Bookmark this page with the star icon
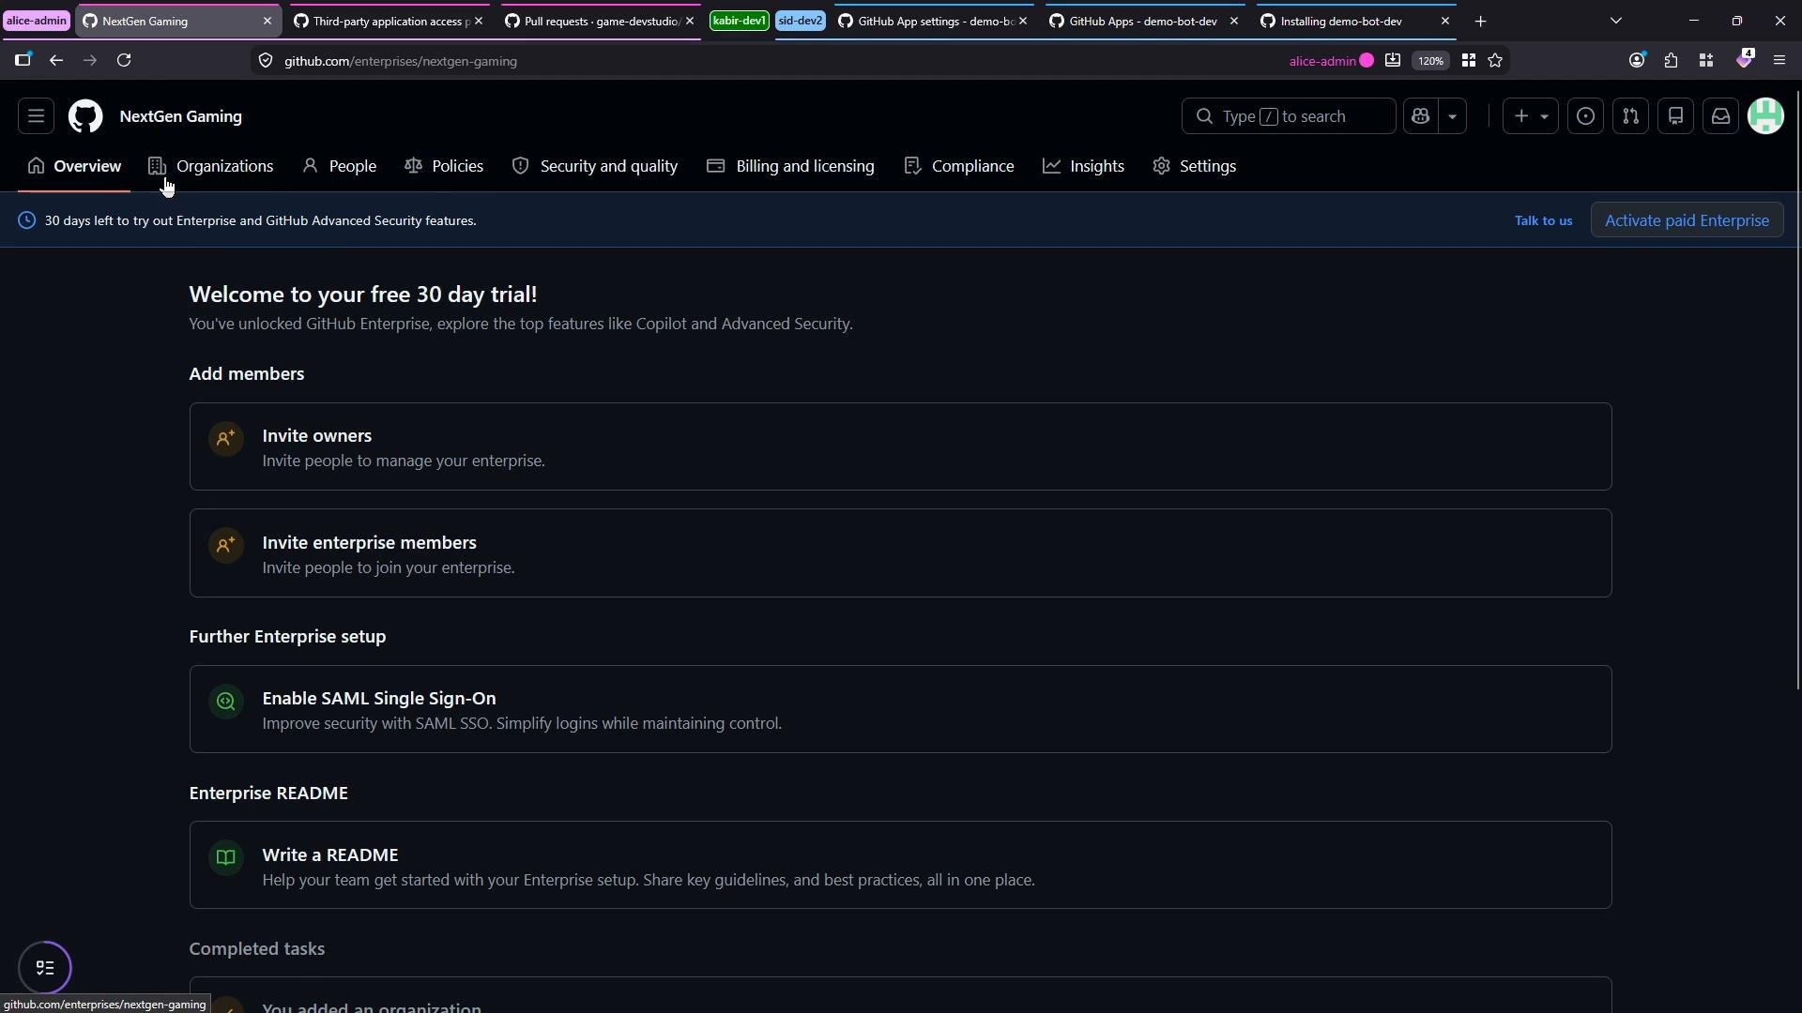This screenshot has width=1802, height=1013. click(x=1495, y=60)
